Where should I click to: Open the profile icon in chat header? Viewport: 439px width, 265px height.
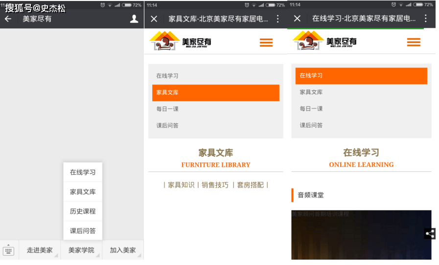click(134, 19)
